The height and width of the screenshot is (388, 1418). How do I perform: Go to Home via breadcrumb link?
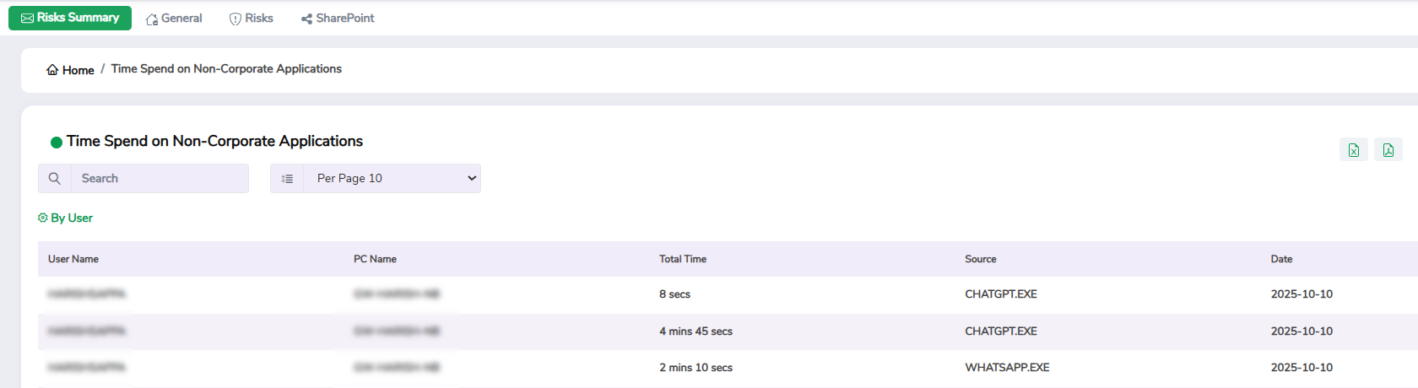coord(78,70)
